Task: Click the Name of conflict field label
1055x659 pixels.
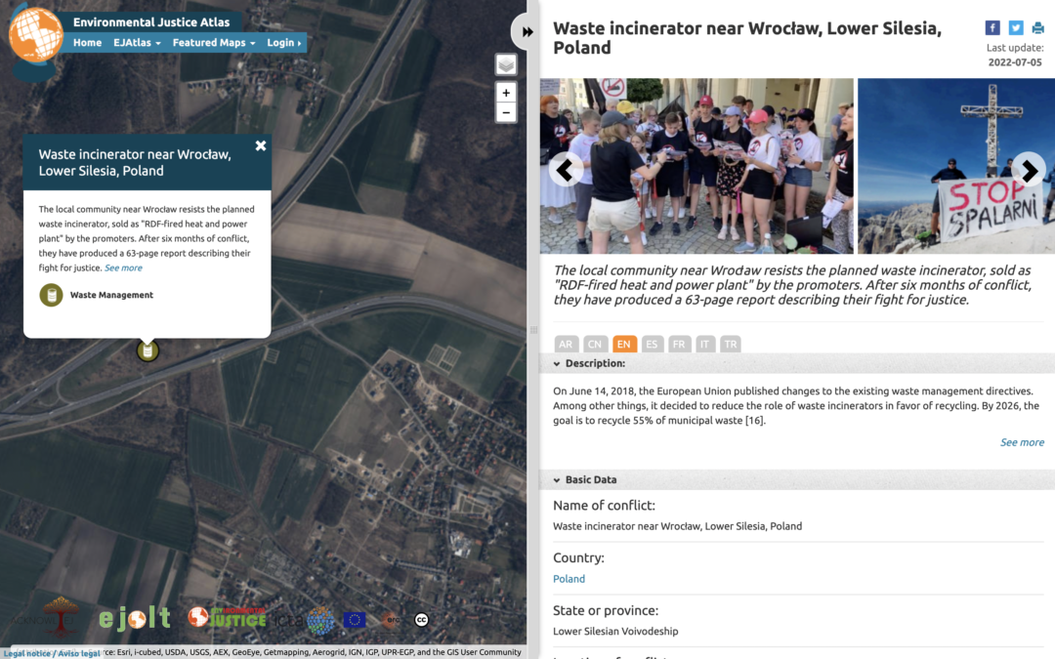Action: click(604, 505)
